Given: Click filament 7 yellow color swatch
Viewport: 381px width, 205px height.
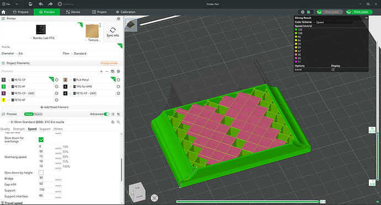Looking at the screenshot, I should pyautogui.click(x=3, y=100).
